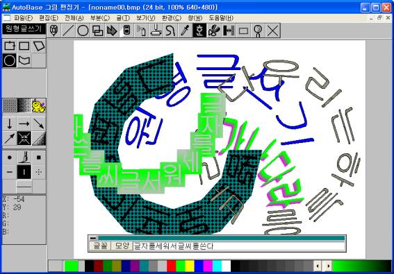Select the pencil tool in toolbar
The width and height of the screenshot is (394, 274).
pos(54,31)
